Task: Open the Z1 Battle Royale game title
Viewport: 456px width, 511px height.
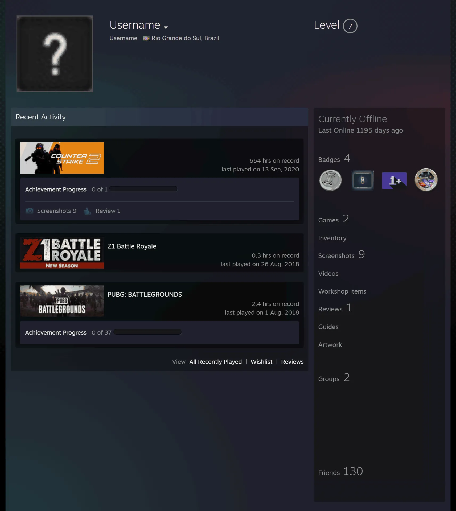Action: point(132,246)
